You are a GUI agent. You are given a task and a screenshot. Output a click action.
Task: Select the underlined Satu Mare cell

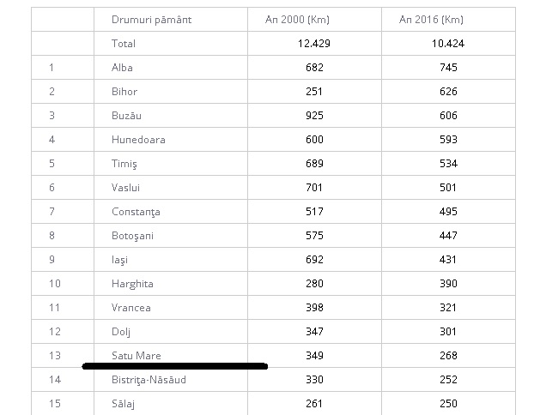[136, 355]
